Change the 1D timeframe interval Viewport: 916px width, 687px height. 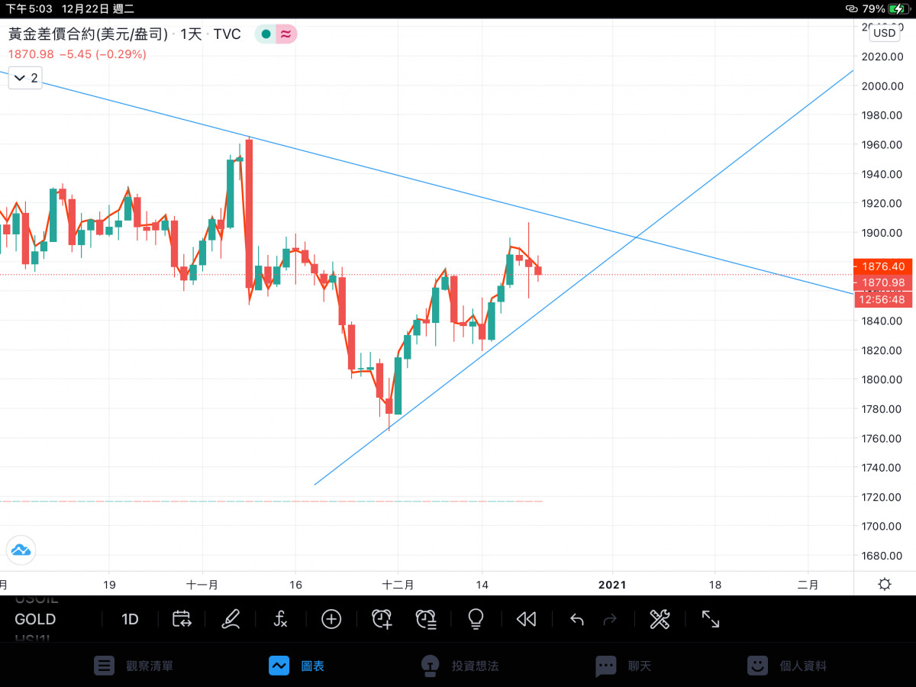click(x=130, y=619)
